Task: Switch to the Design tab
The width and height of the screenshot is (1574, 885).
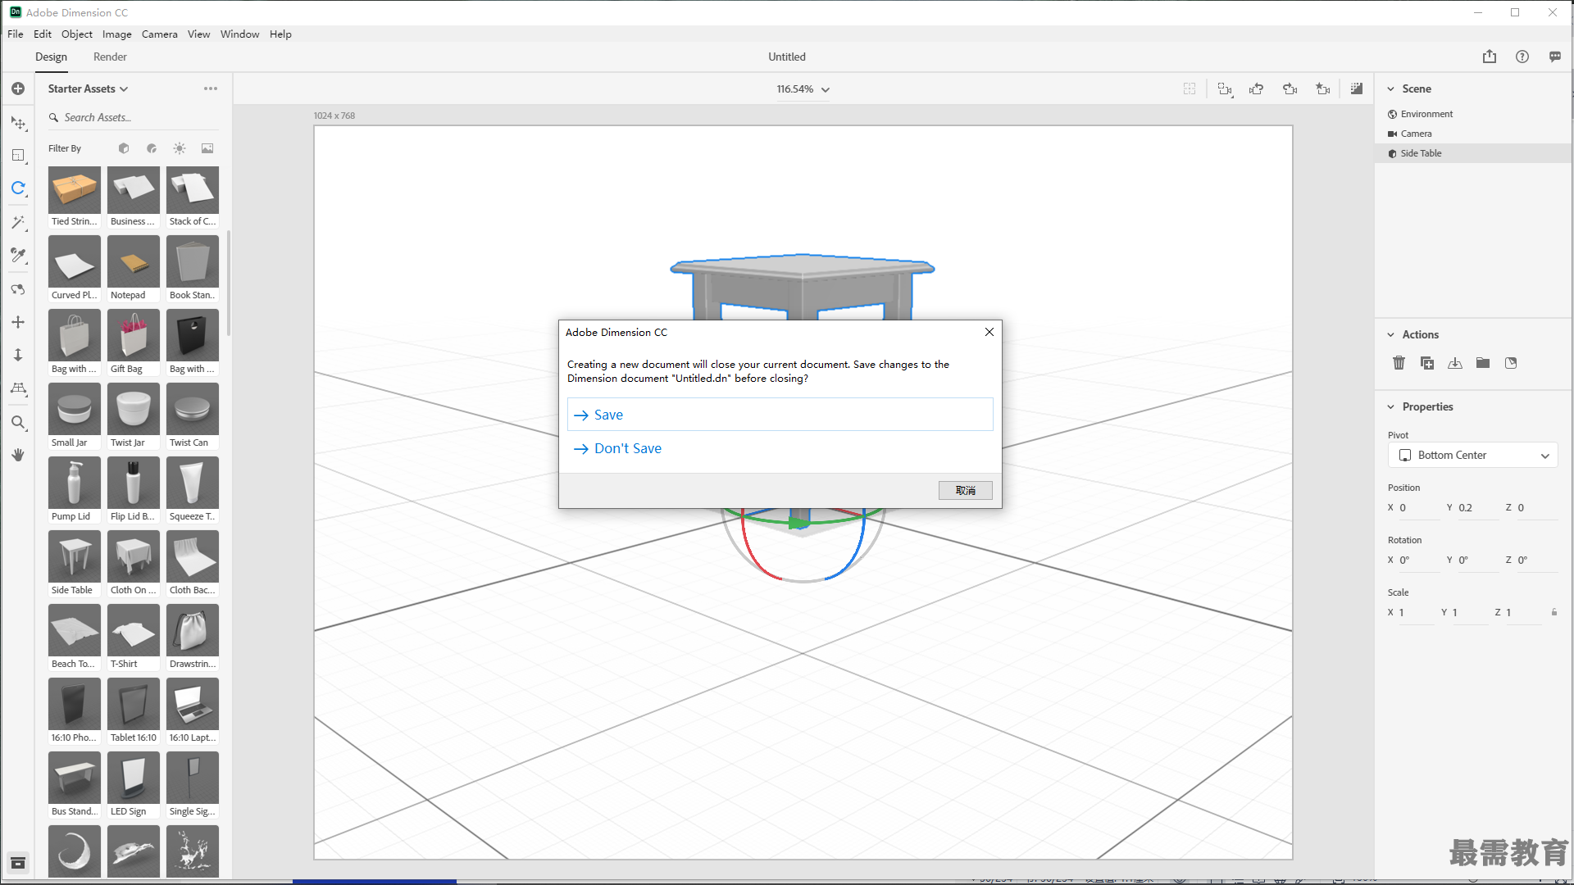Action: tap(51, 57)
